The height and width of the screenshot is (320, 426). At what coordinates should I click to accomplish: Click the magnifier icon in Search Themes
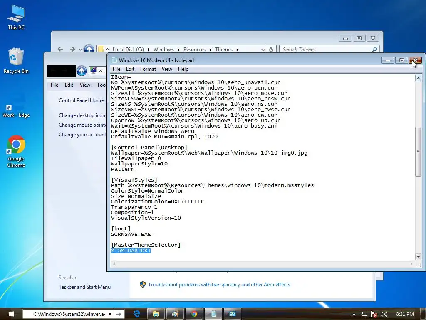click(375, 49)
